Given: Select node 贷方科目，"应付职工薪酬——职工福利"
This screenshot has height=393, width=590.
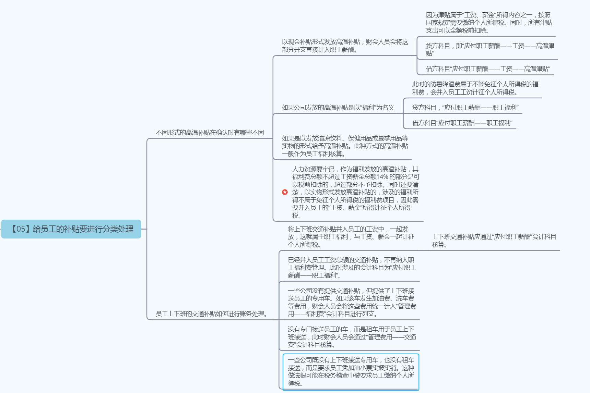Looking at the screenshot, I should point(465,108).
